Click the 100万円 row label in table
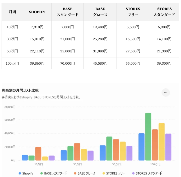 (x=12, y=63)
